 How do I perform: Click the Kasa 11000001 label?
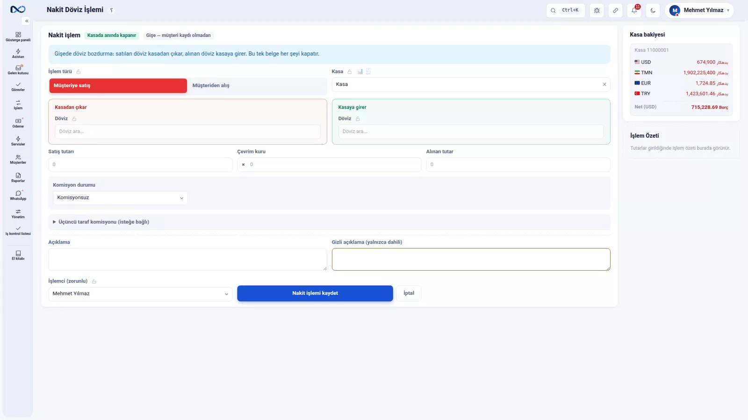[x=651, y=50]
